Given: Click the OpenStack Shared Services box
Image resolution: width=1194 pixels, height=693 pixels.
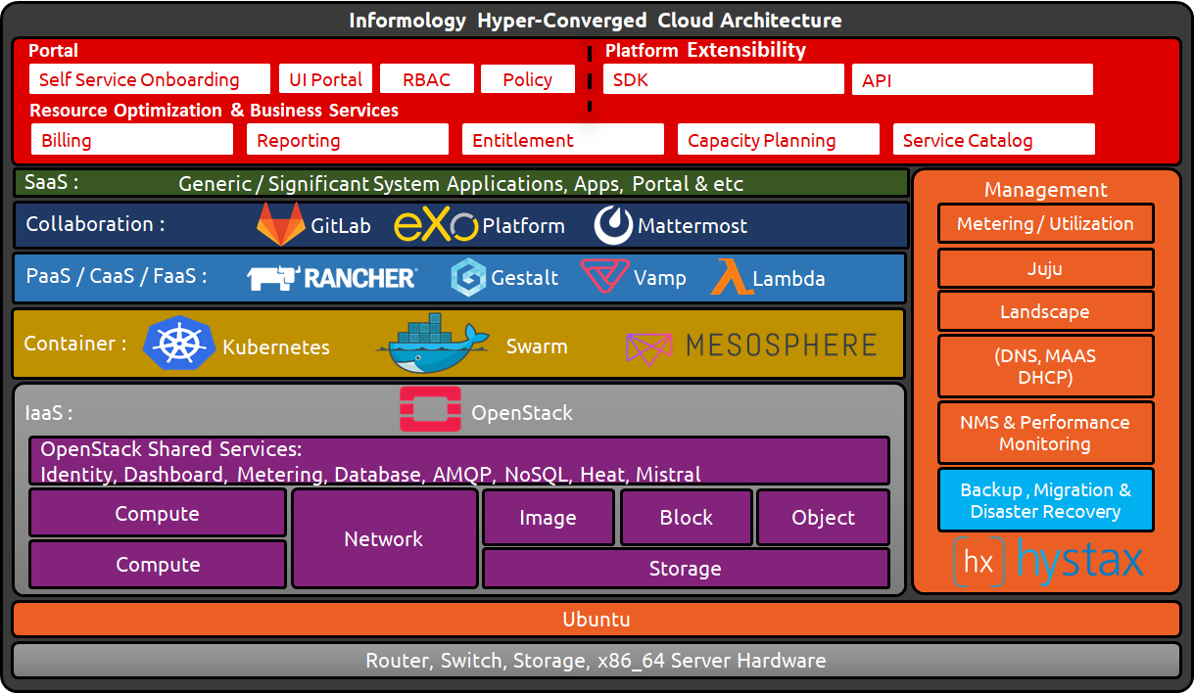Looking at the screenshot, I should [x=459, y=461].
